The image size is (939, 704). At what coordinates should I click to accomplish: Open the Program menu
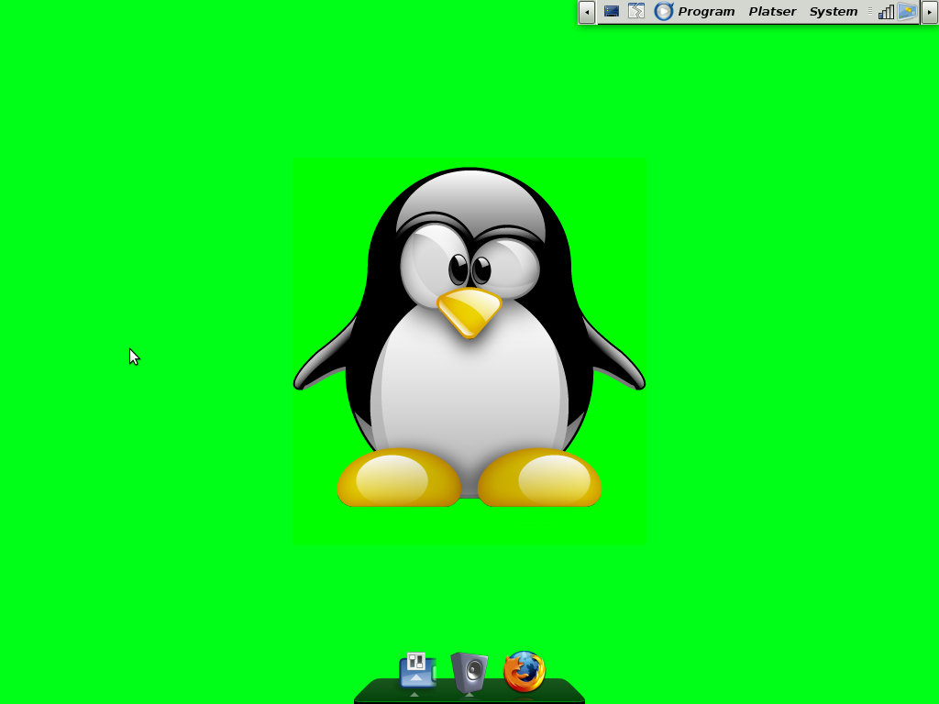pos(706,11)
